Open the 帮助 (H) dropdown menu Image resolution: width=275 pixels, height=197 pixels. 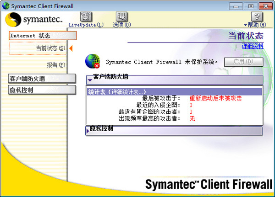click(x=255, y=25)
